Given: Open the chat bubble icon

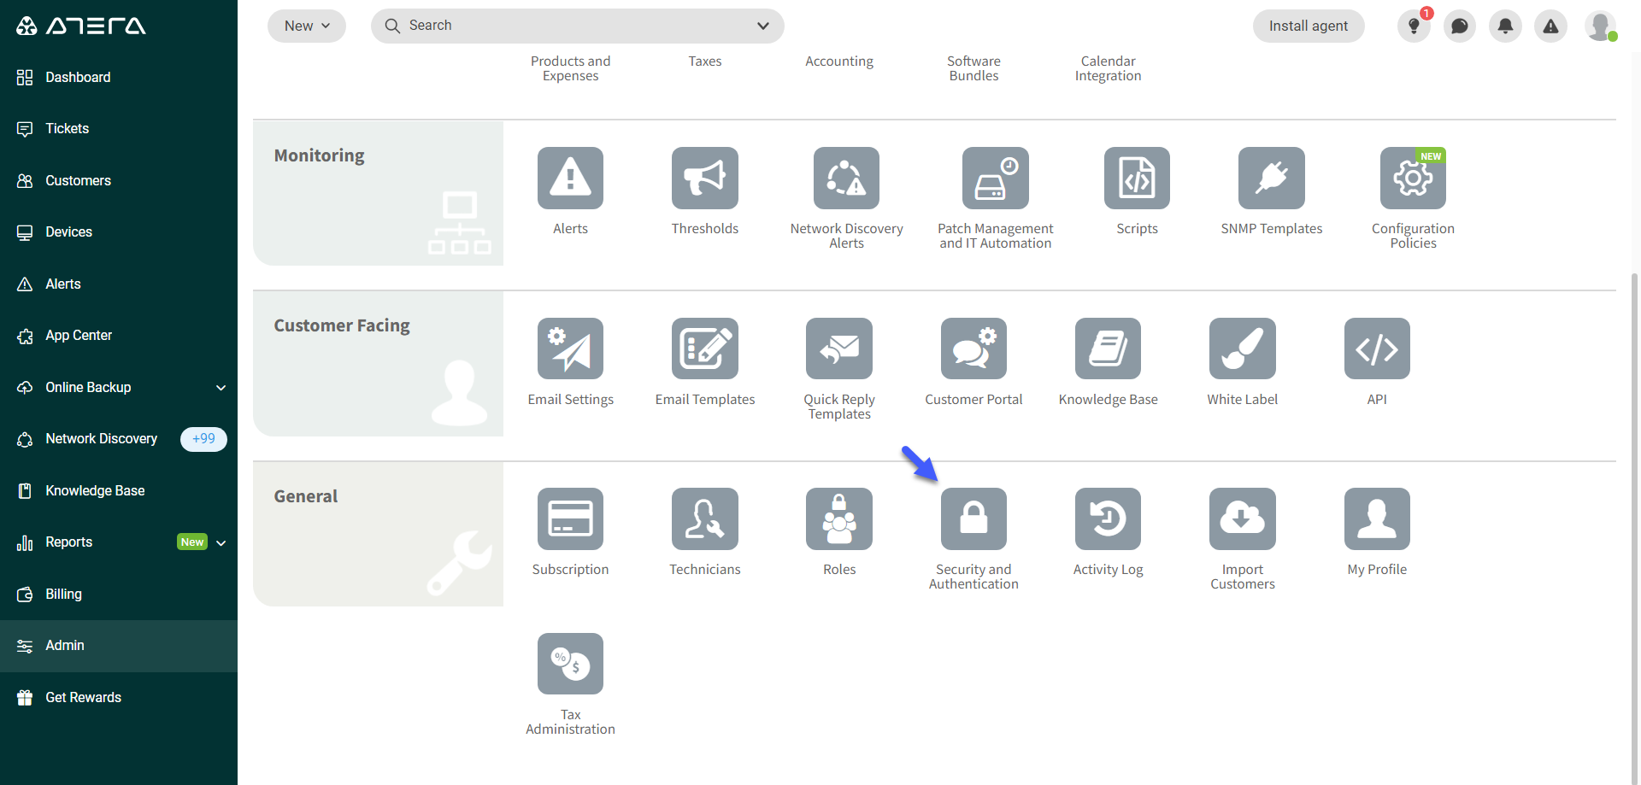Looking at the screenshot, I should click(x=1460, y=26).
